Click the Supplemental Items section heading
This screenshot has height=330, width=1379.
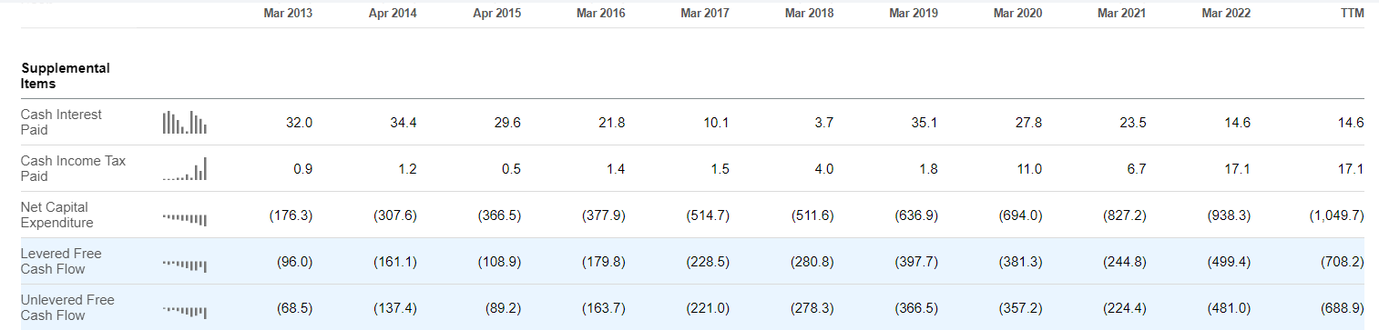point(66,75)
